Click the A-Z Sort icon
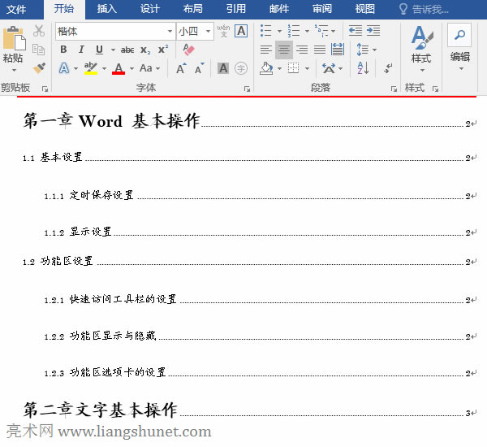Image resolution: width=487 pixels, height=447 pixels. (x=361, y=68)
